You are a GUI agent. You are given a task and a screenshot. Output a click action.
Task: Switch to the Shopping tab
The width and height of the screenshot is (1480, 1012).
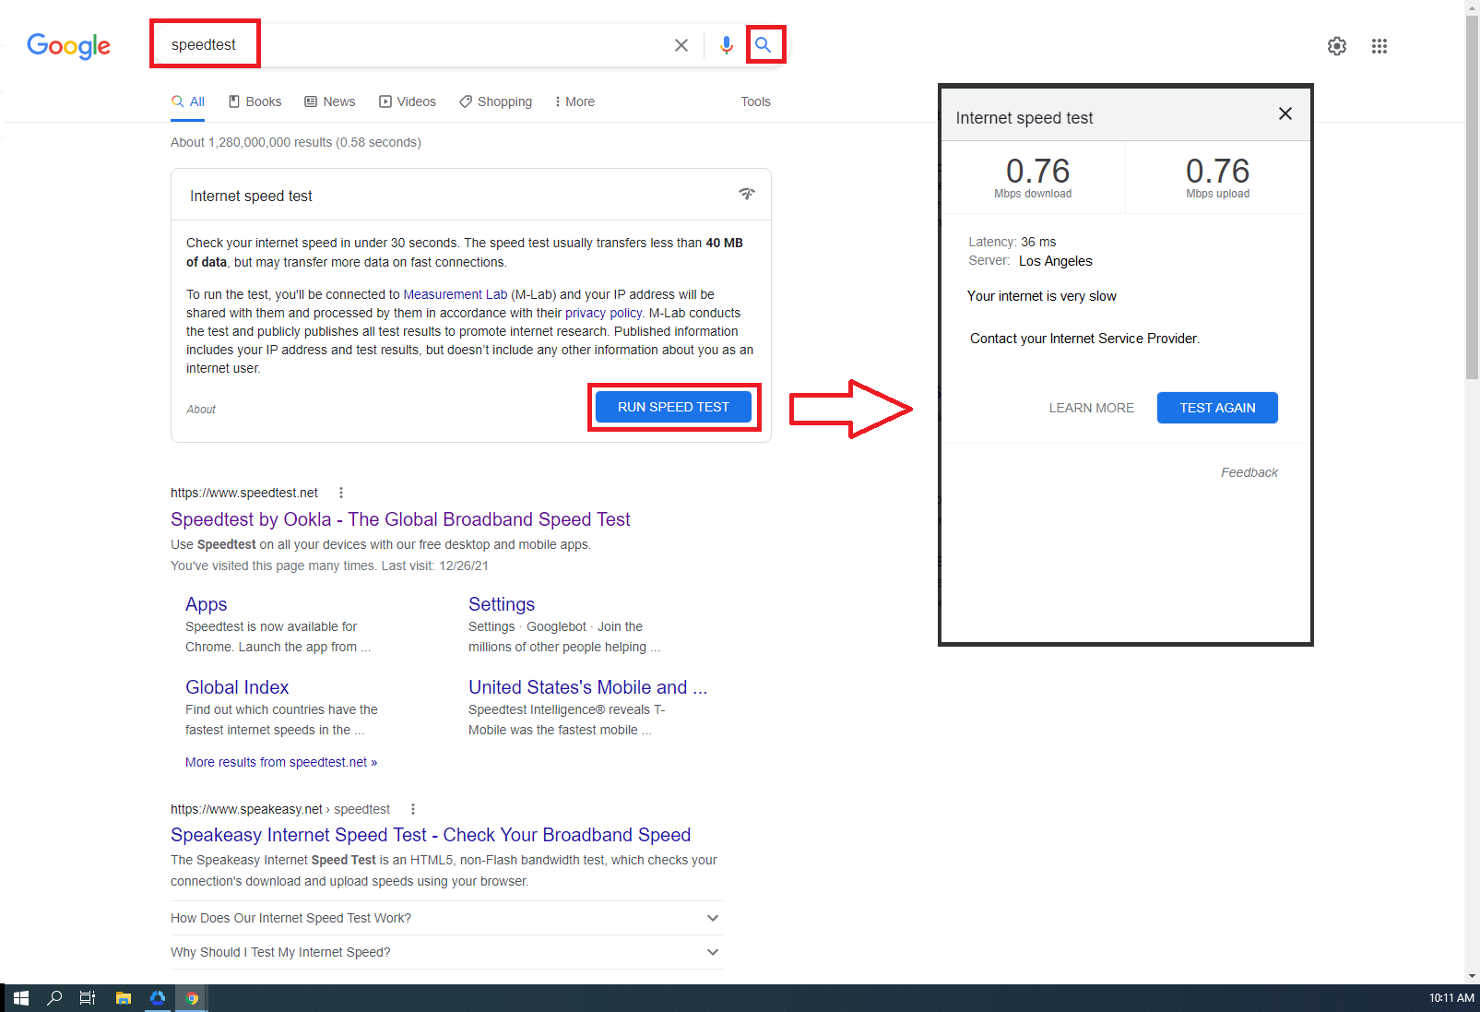click(496, 101)
